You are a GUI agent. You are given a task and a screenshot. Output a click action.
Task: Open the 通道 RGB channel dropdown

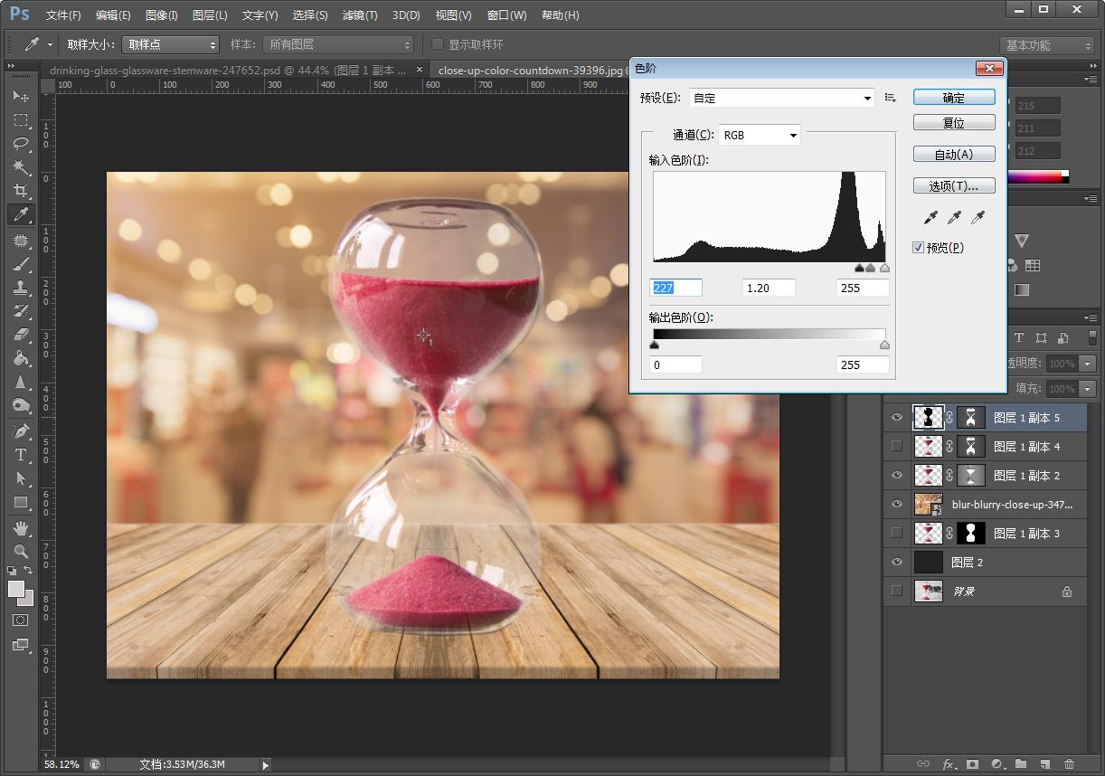point(760,136)
